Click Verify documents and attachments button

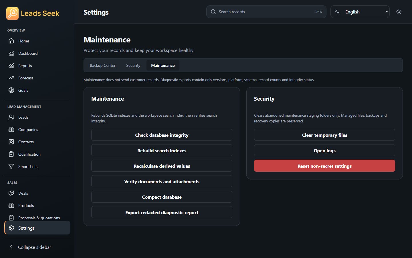[162, 181]
